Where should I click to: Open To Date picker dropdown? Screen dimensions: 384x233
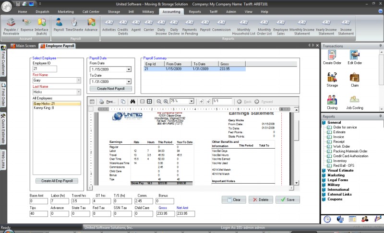coord(129,82)
